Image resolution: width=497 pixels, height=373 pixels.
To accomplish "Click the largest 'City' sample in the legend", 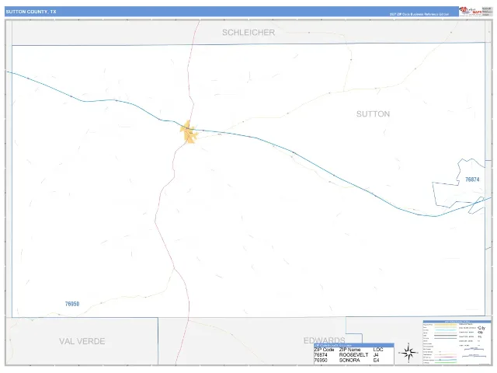I will point(481,328).
